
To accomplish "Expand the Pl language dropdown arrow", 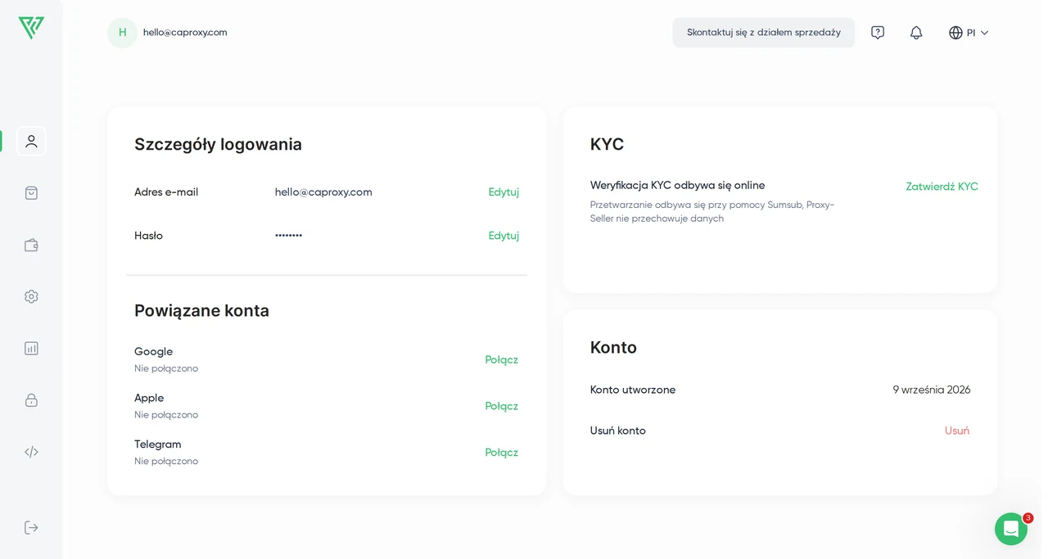I will [x=984, y=33].
